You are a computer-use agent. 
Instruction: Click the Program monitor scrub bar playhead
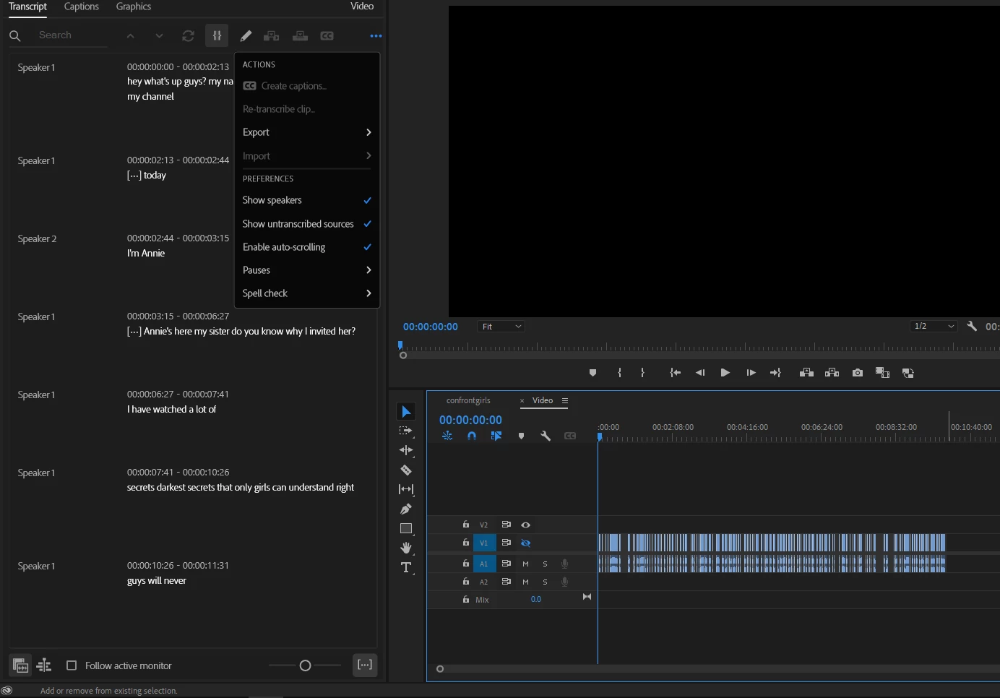click(400, 346)
